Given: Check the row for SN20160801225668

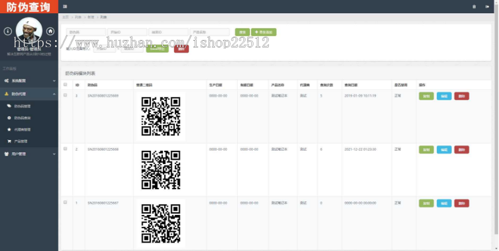Looking at the screenshot, I should [65, 148].
